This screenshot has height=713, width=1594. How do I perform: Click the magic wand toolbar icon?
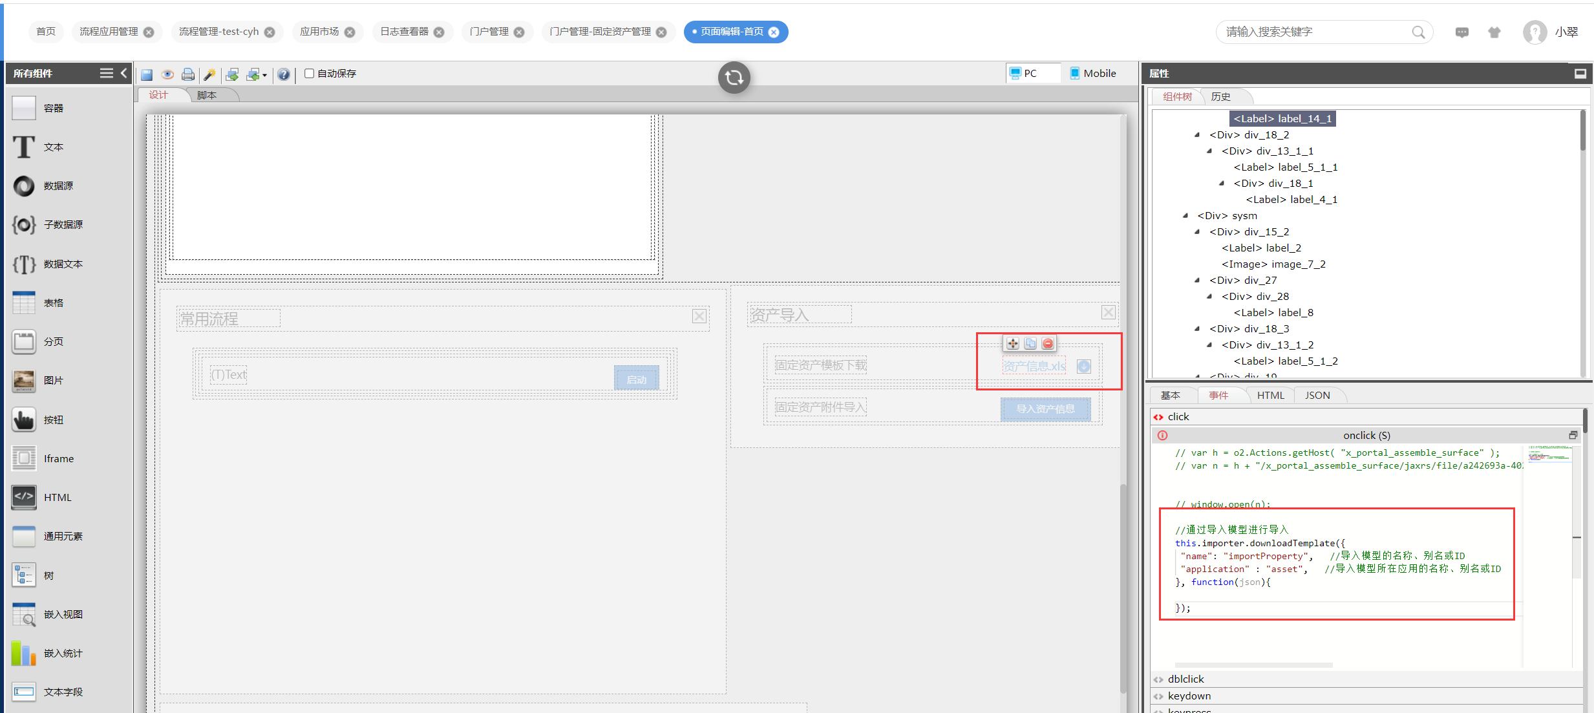209,74
